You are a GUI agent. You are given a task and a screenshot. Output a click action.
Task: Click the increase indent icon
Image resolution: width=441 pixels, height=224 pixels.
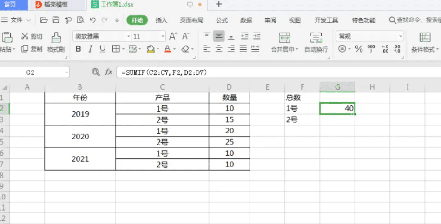[x=257, y=36]
